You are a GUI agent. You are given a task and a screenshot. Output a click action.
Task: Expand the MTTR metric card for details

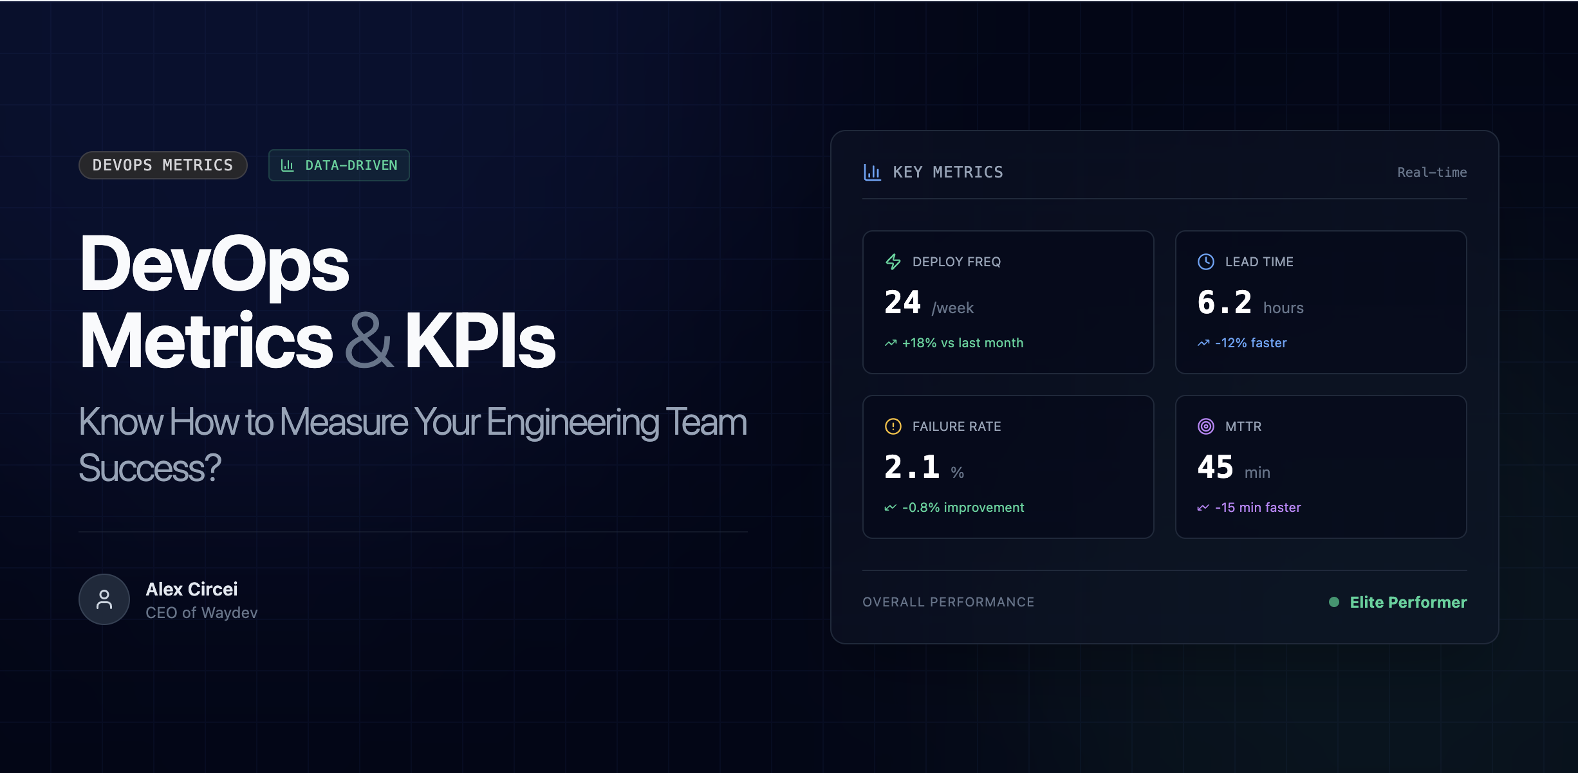[1321, 467]
